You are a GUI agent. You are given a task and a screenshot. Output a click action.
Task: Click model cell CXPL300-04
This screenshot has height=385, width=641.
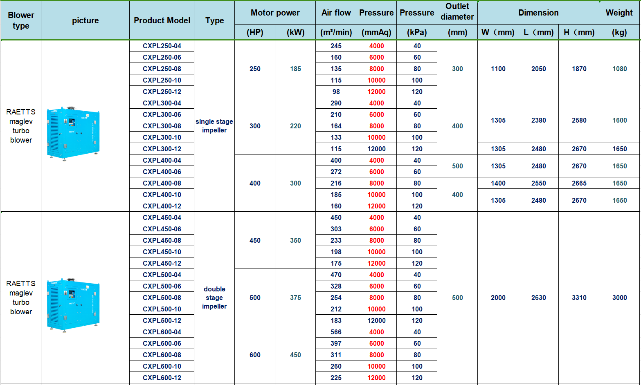pos(162,103)
